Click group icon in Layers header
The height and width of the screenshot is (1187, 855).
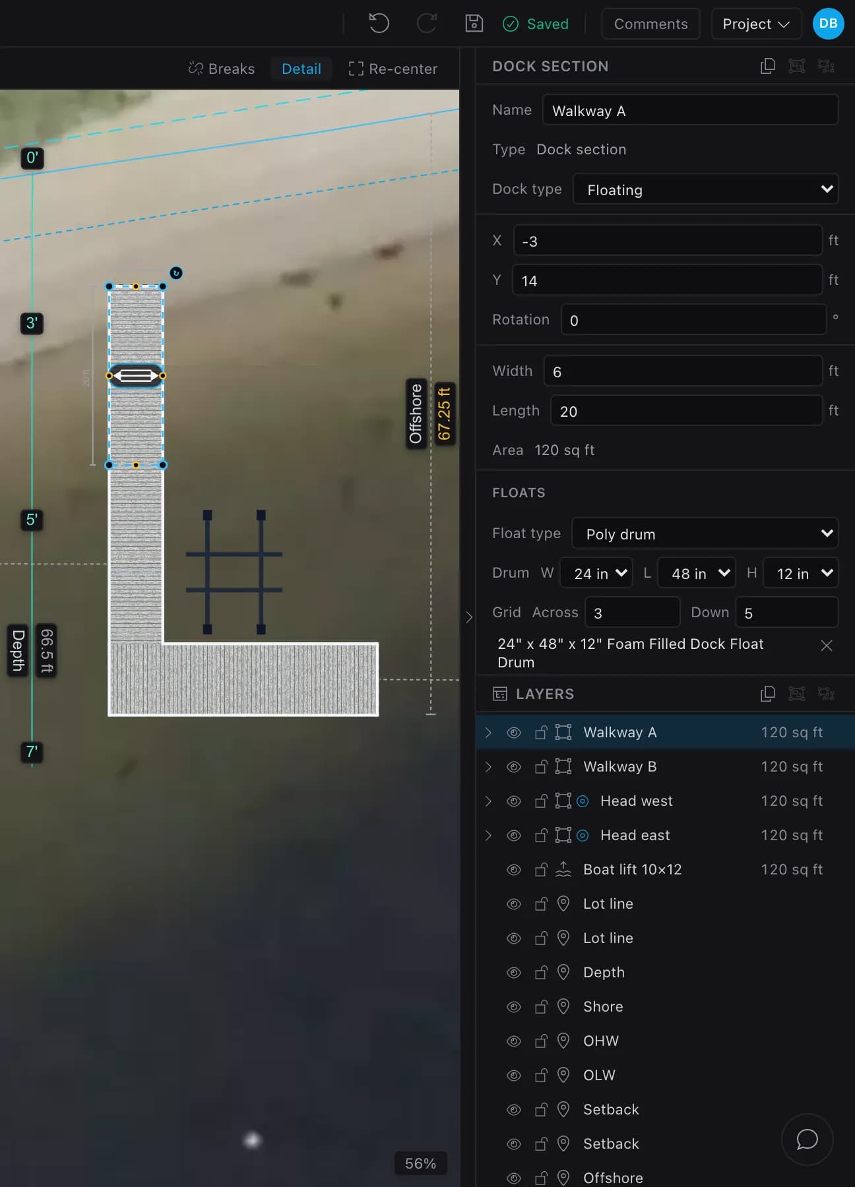tap(797, 694)
